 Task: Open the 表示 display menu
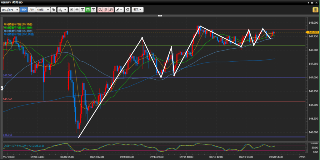pos(137,10)
